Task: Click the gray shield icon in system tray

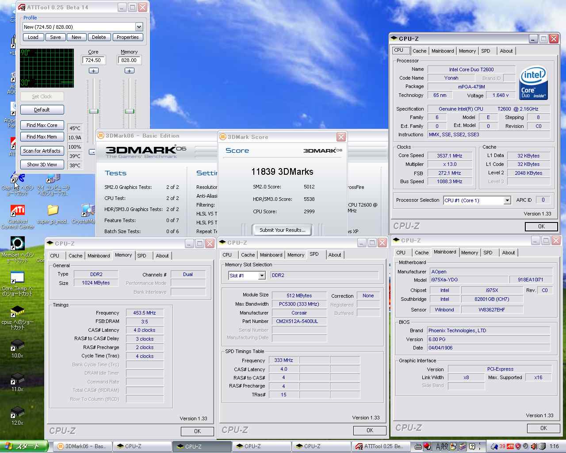Action: click(542, 446)
